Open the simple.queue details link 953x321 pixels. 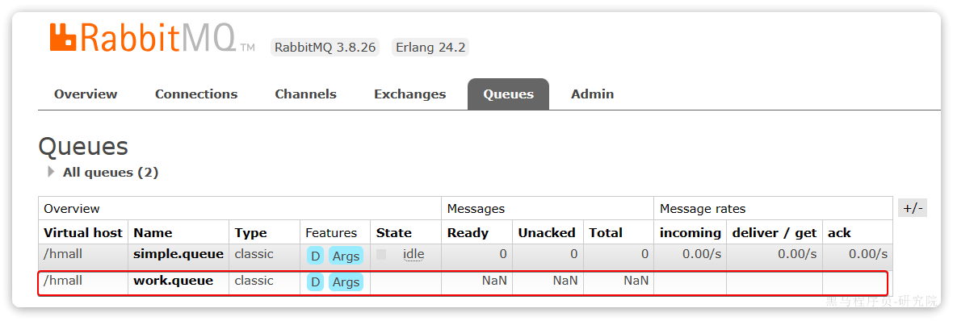178,253
